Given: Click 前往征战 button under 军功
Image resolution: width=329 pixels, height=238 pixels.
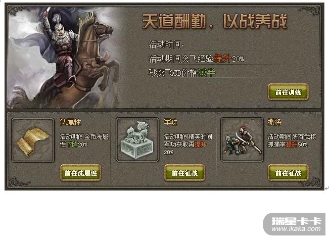Looking at the screenshot, I should point(184,173).
